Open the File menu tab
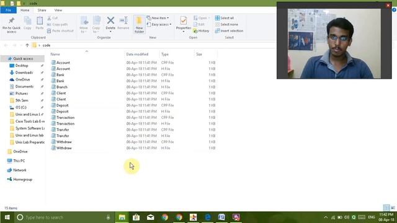 coord(8,10)
